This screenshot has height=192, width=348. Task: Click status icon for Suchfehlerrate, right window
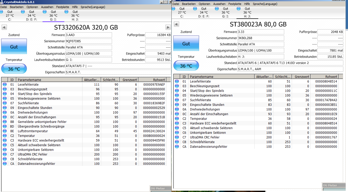pyautogui.click(x=177, y=100)
